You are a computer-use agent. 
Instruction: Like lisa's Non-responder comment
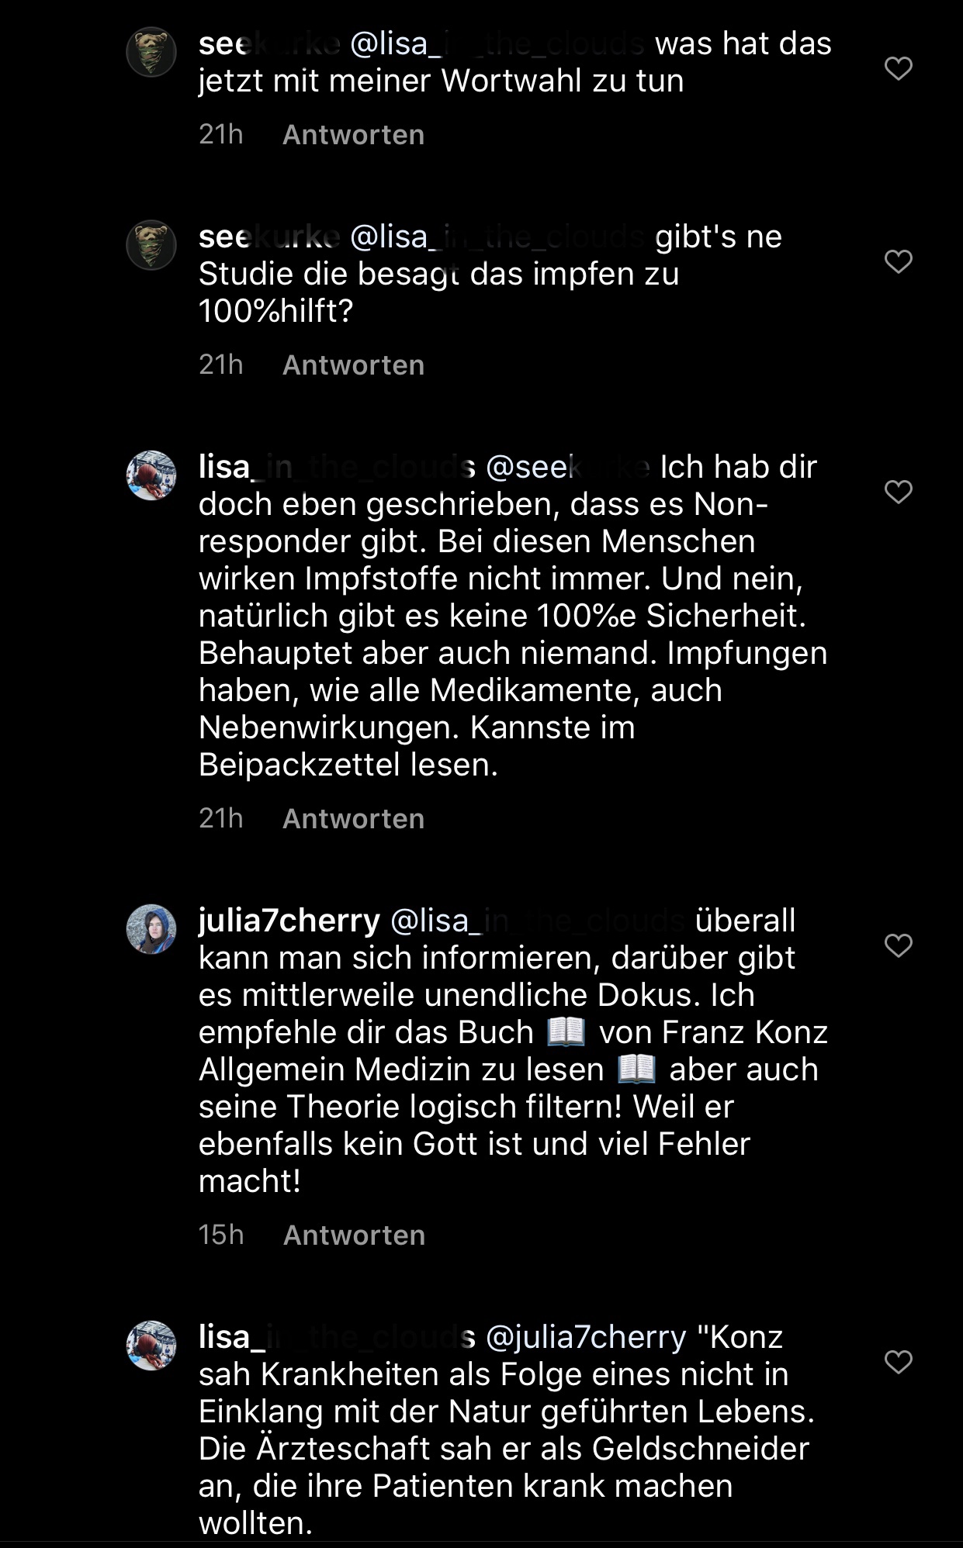click(898, 492)
